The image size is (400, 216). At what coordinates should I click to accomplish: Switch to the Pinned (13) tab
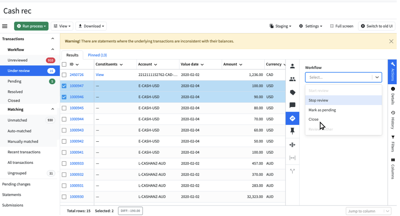97,55
